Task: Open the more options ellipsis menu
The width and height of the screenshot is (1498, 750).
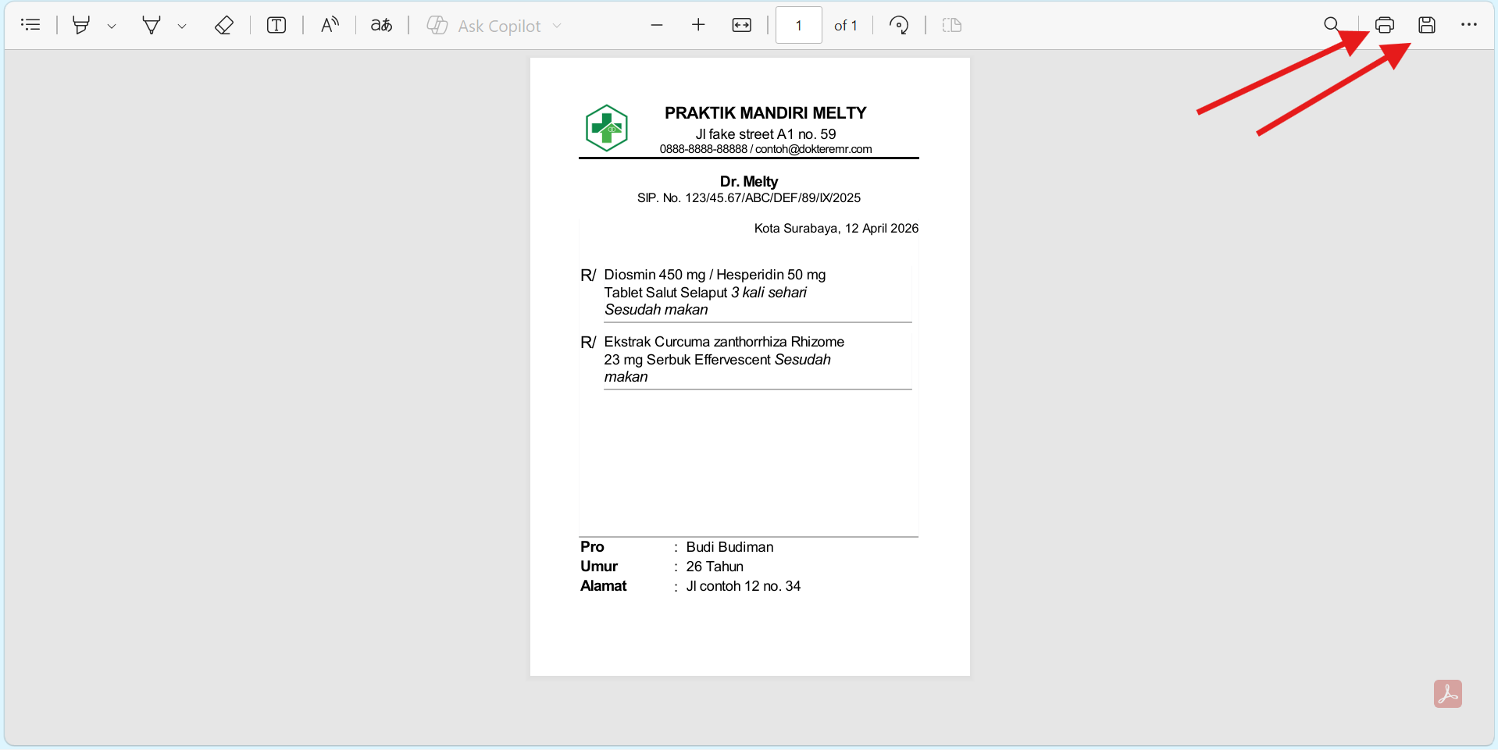Action: click(x=1469, y=25)
